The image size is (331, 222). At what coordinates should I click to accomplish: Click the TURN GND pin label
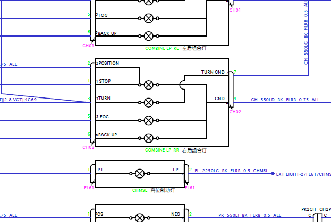[213, 72]
